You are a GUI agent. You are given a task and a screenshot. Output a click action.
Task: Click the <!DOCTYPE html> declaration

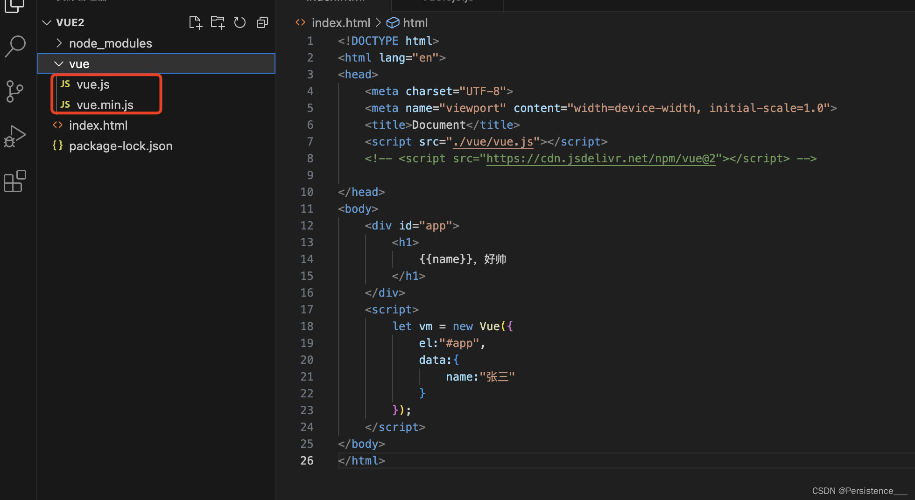(x=388, y=41)
